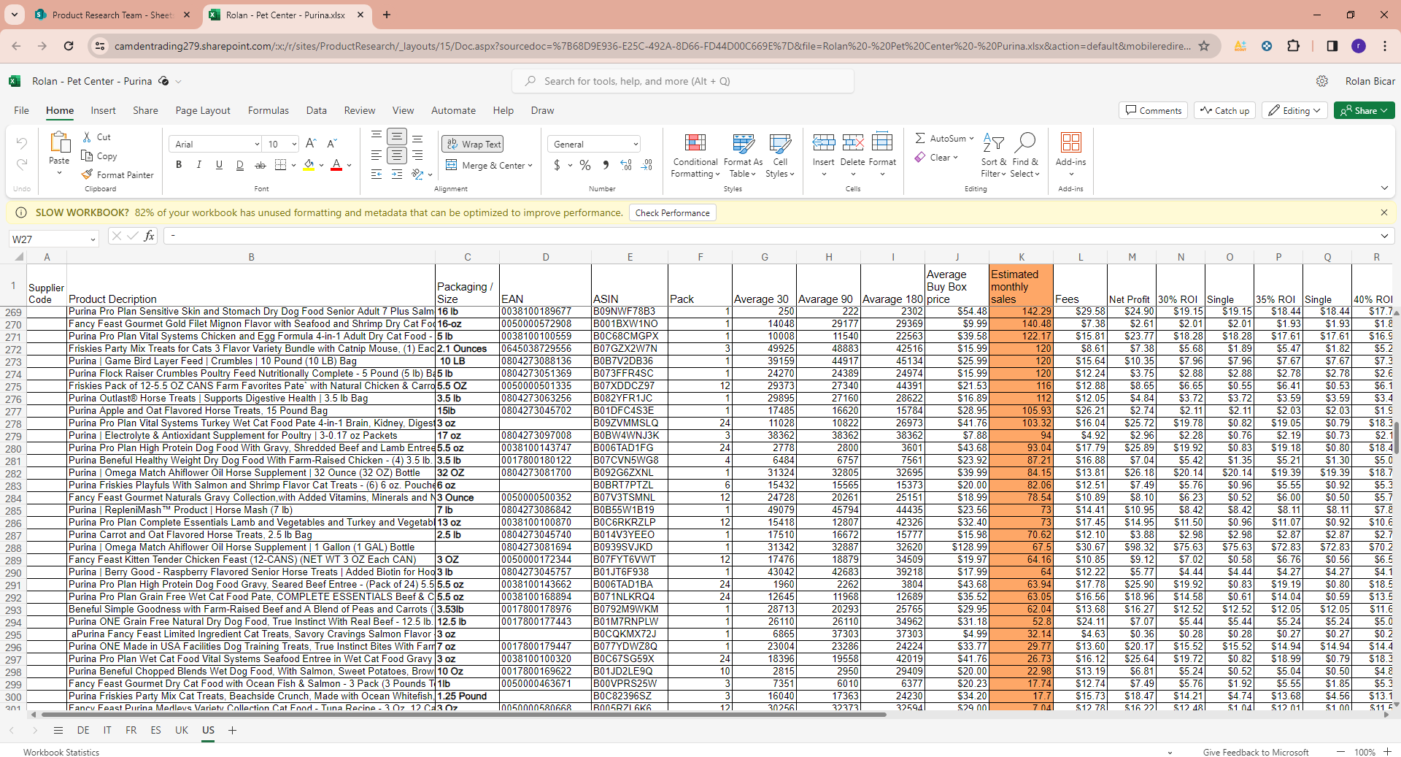
Task: Toggle Wrap Text on
Action: tap(473, 145)
